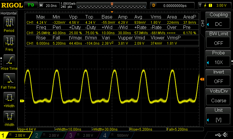The image size is (233, 139).
Task: Switch to channel 4 tab
Action: (x=115, y=135)
